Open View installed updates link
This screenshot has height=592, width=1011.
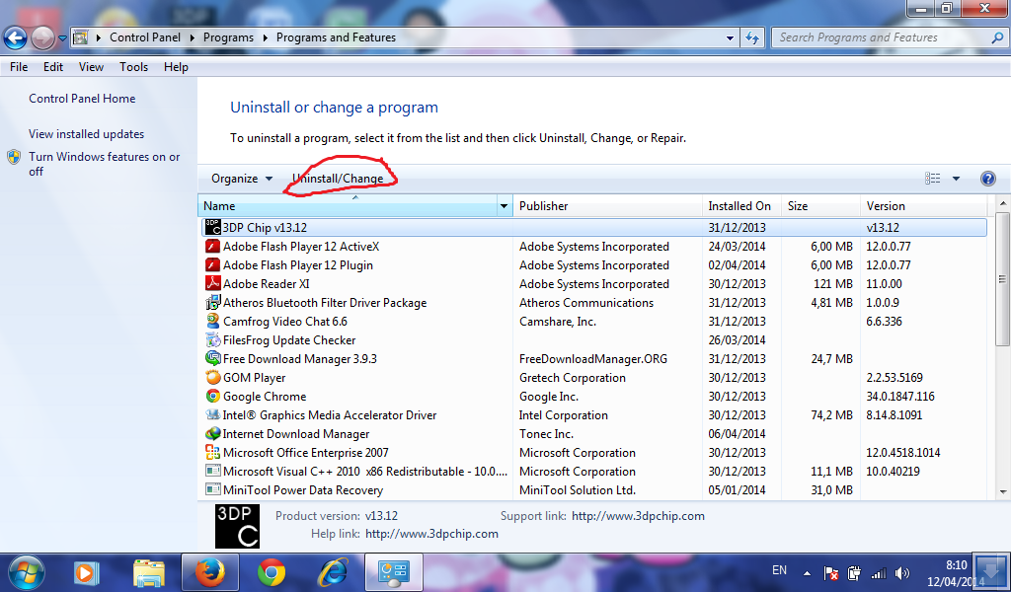87,134
